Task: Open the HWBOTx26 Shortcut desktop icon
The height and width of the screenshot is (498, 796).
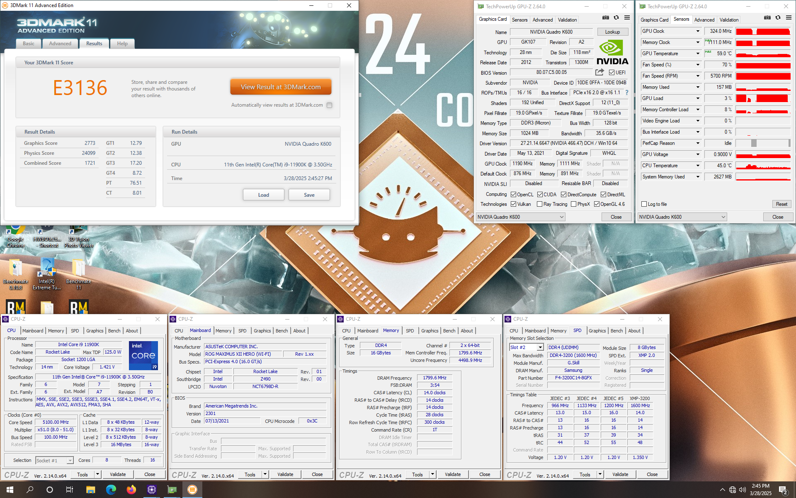Action: tap(47, 236)
